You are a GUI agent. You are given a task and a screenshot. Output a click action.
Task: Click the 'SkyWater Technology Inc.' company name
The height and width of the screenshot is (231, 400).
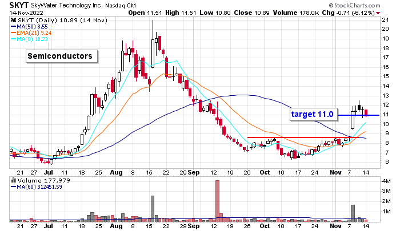pyautogui.click(x=67, y=5)
